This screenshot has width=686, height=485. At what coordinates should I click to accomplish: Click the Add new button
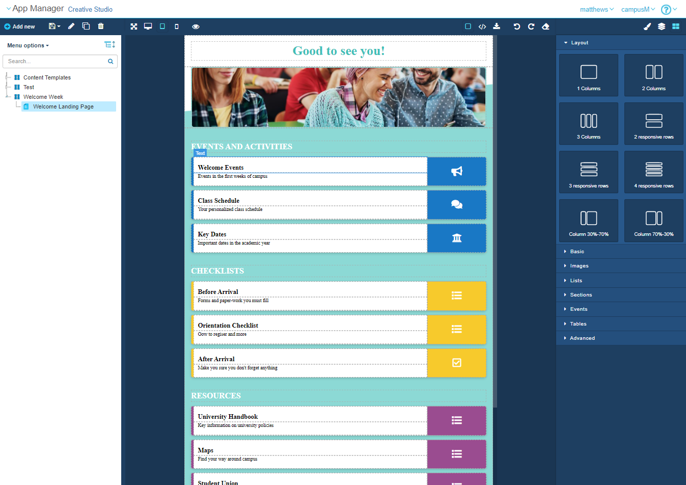point(19,26)
